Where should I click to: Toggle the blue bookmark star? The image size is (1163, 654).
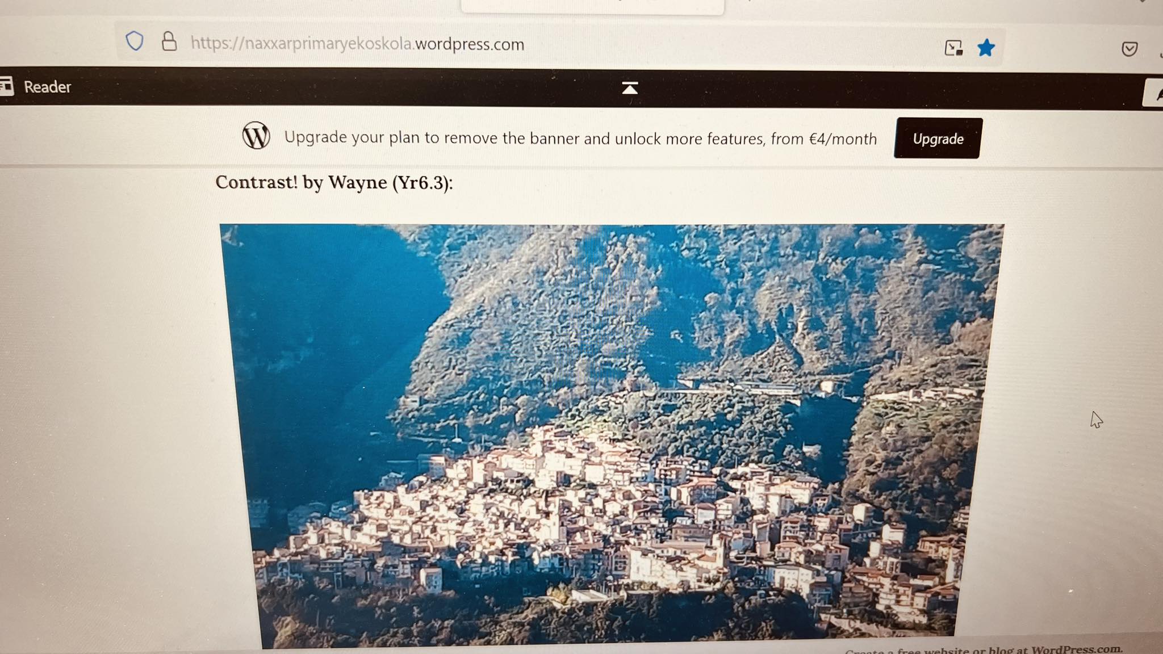(986, 48)
